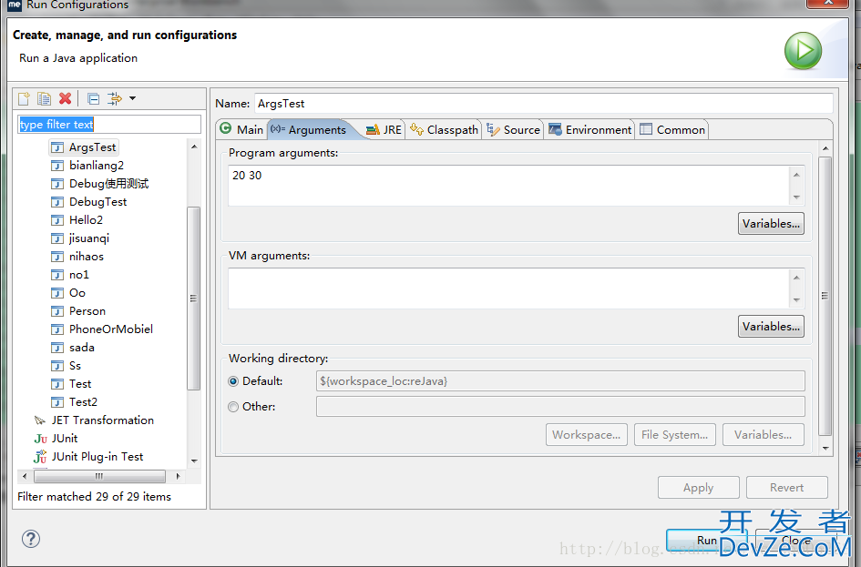The height and width of the screenshot is (567, 861).
Task: Click Program arguments scroll up arrow
Action: pos(796,175)
